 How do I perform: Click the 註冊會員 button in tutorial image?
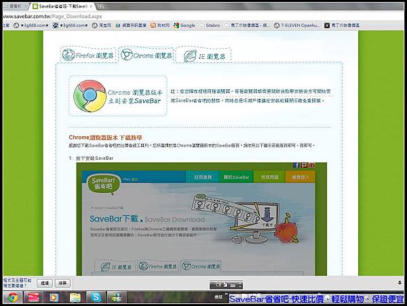(x=203, y=177)
